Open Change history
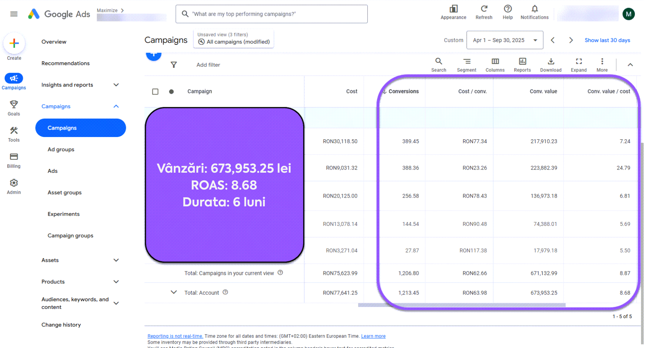 click(x=61, y=325)
